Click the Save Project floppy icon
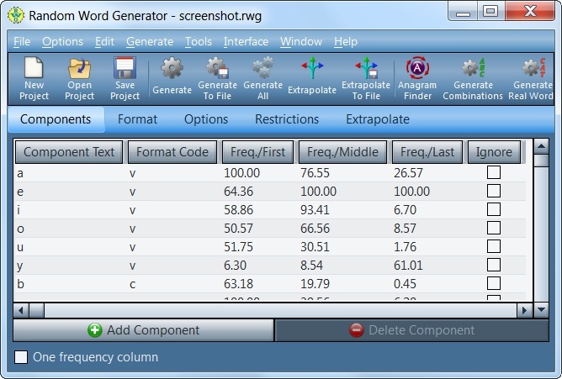Image resolution: width=562 pixels, height=379 pixels. (125, 78)
